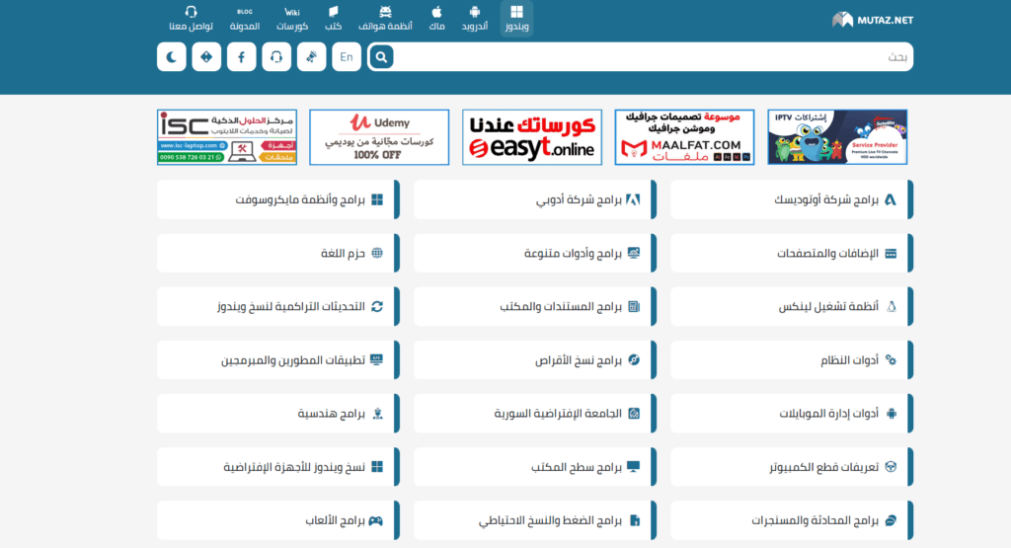Click the Windows icon beside برامج وأنظمة مايكروسوفت

click(377, 199)
